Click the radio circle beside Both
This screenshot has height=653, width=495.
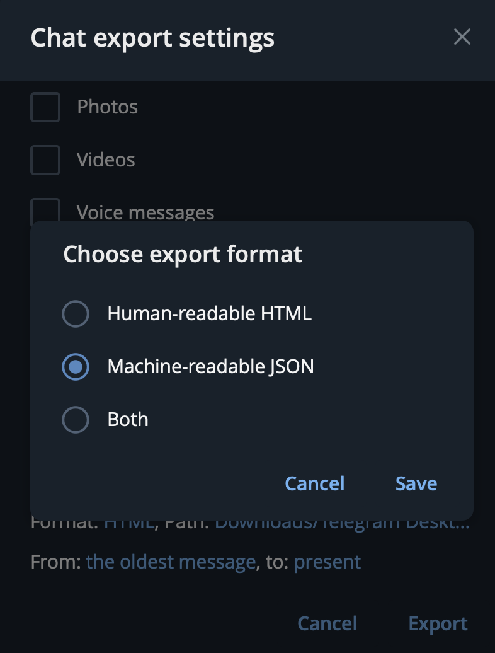[x=76, y=419]
